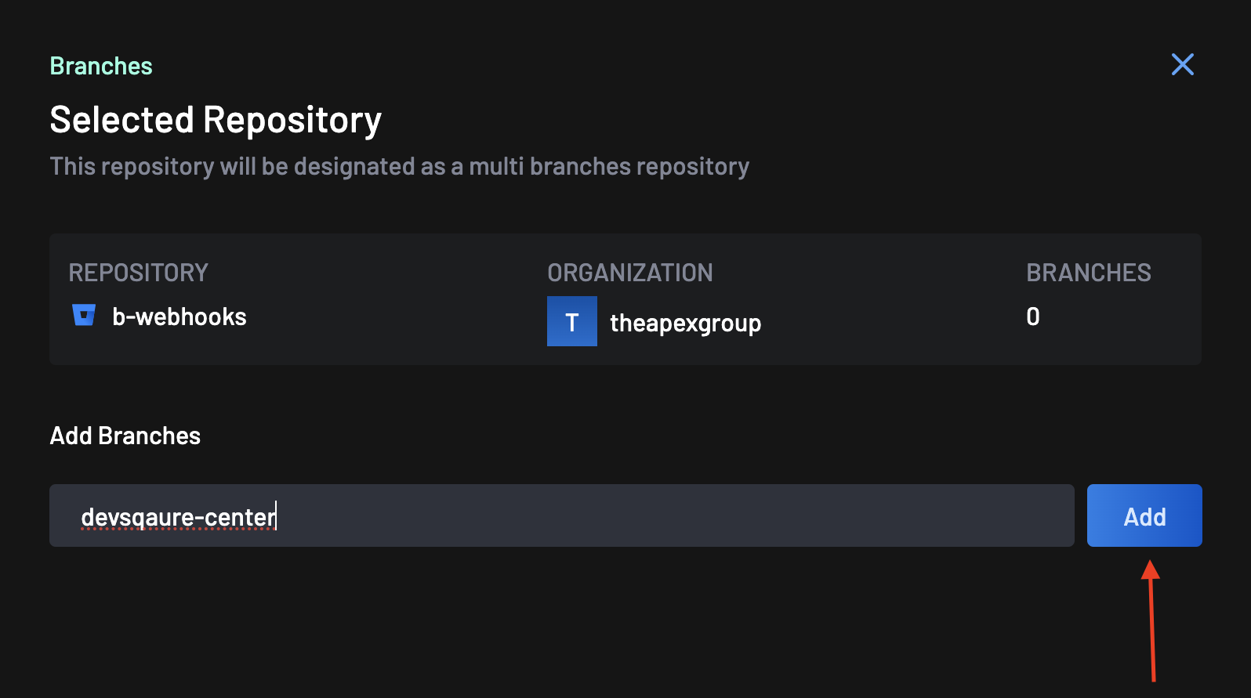Click the multi branches repository description text

pos(400,167)
